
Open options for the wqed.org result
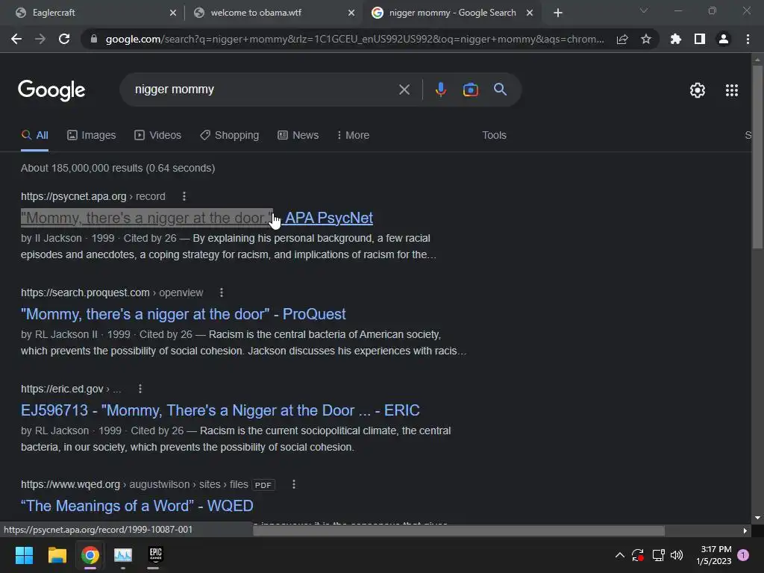[293, 484]
